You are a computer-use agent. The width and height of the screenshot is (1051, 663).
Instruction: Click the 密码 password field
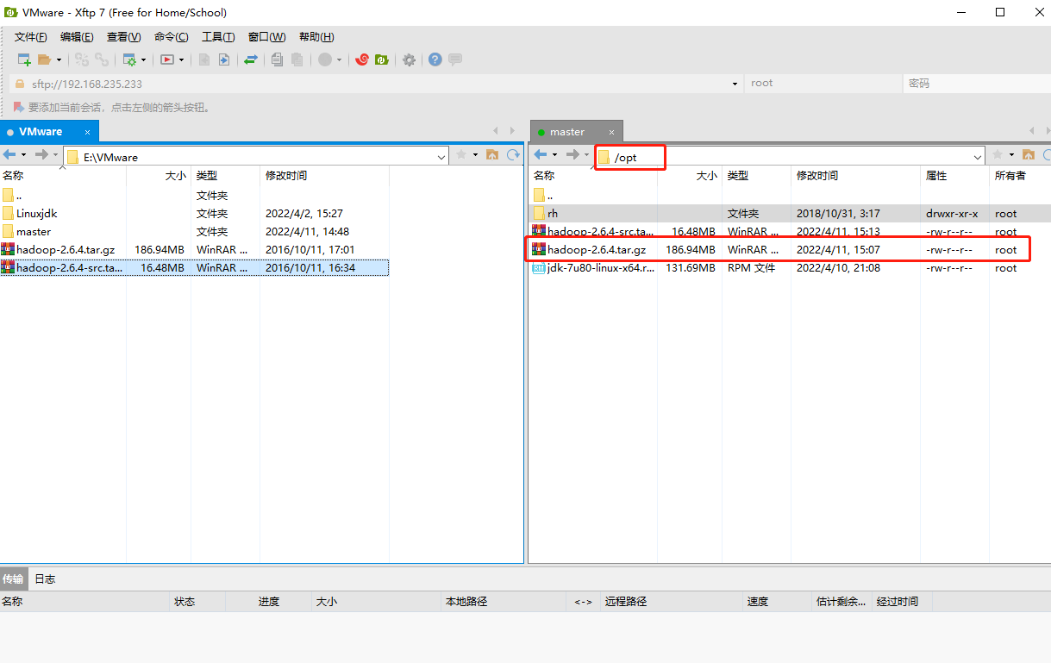pos(977,84)
